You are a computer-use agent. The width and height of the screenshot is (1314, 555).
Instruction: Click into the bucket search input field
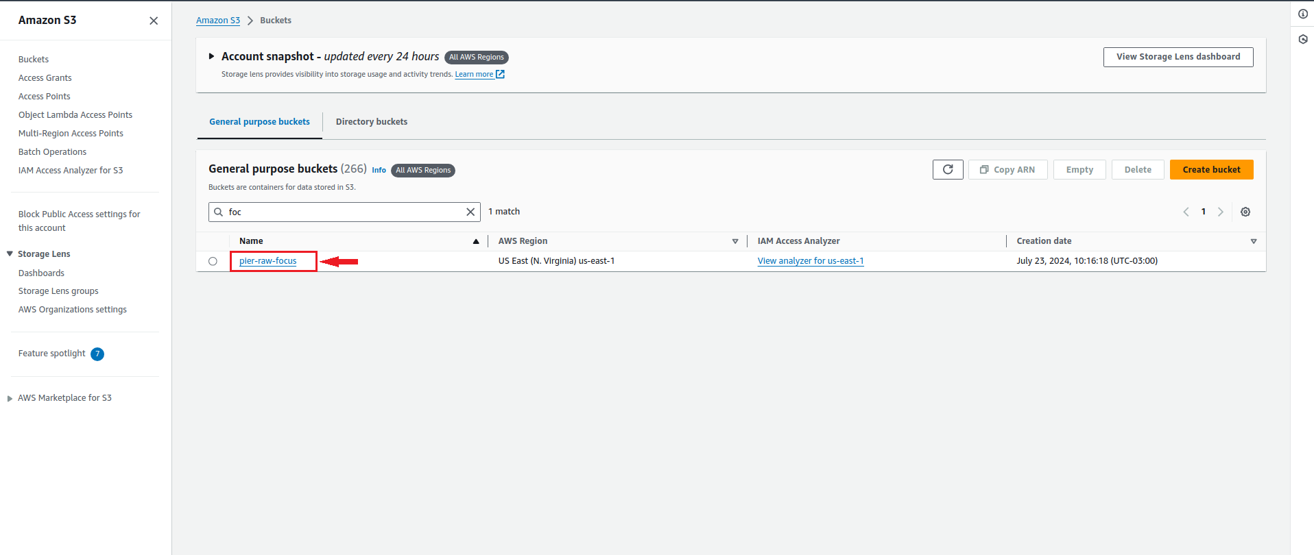point(343,212)
